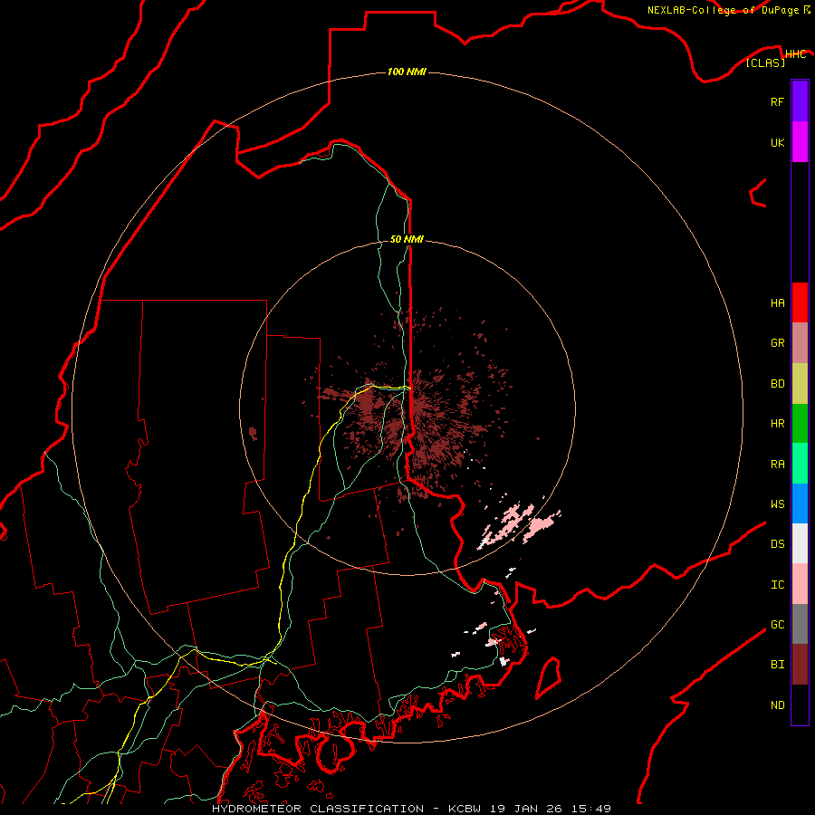
Task: Click the WS blue legend swatch
Action: (800, 503)
